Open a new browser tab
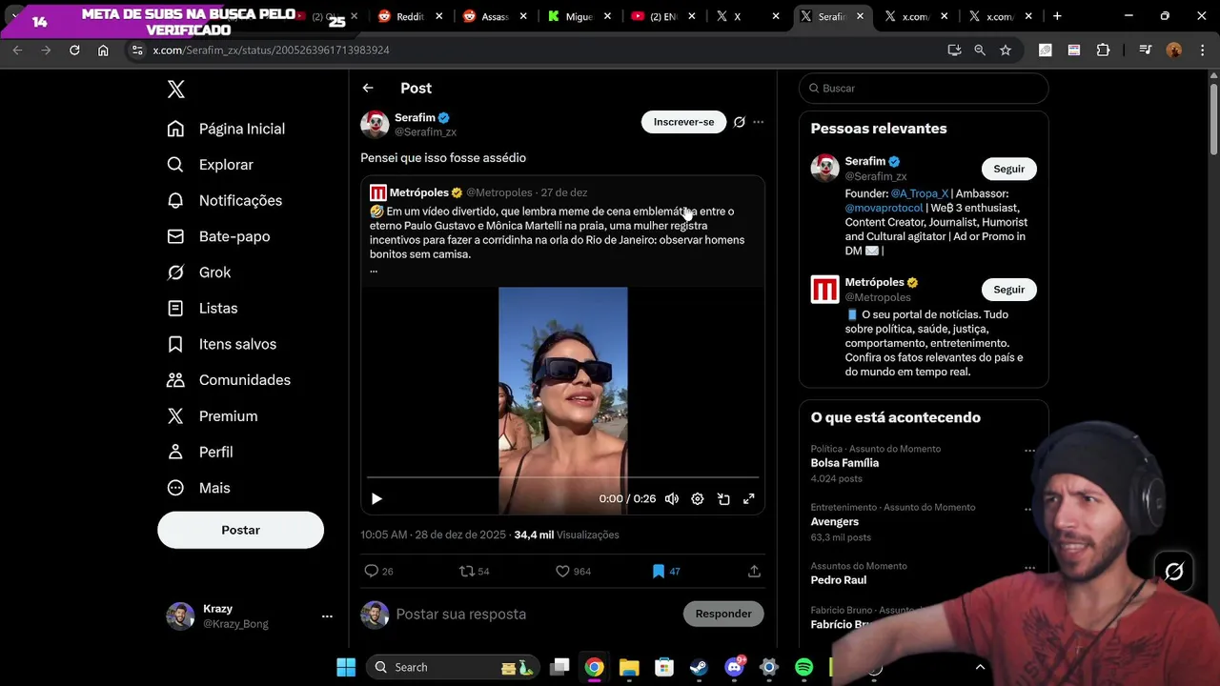This screenshot has height=686, width=1220. 1057,16
